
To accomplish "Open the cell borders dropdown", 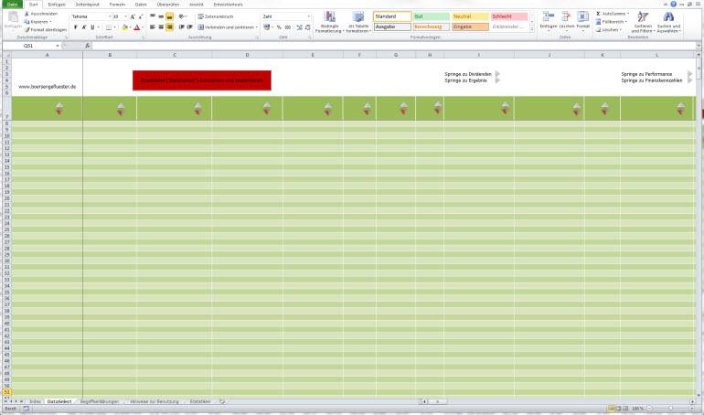I will pos(114,27).
